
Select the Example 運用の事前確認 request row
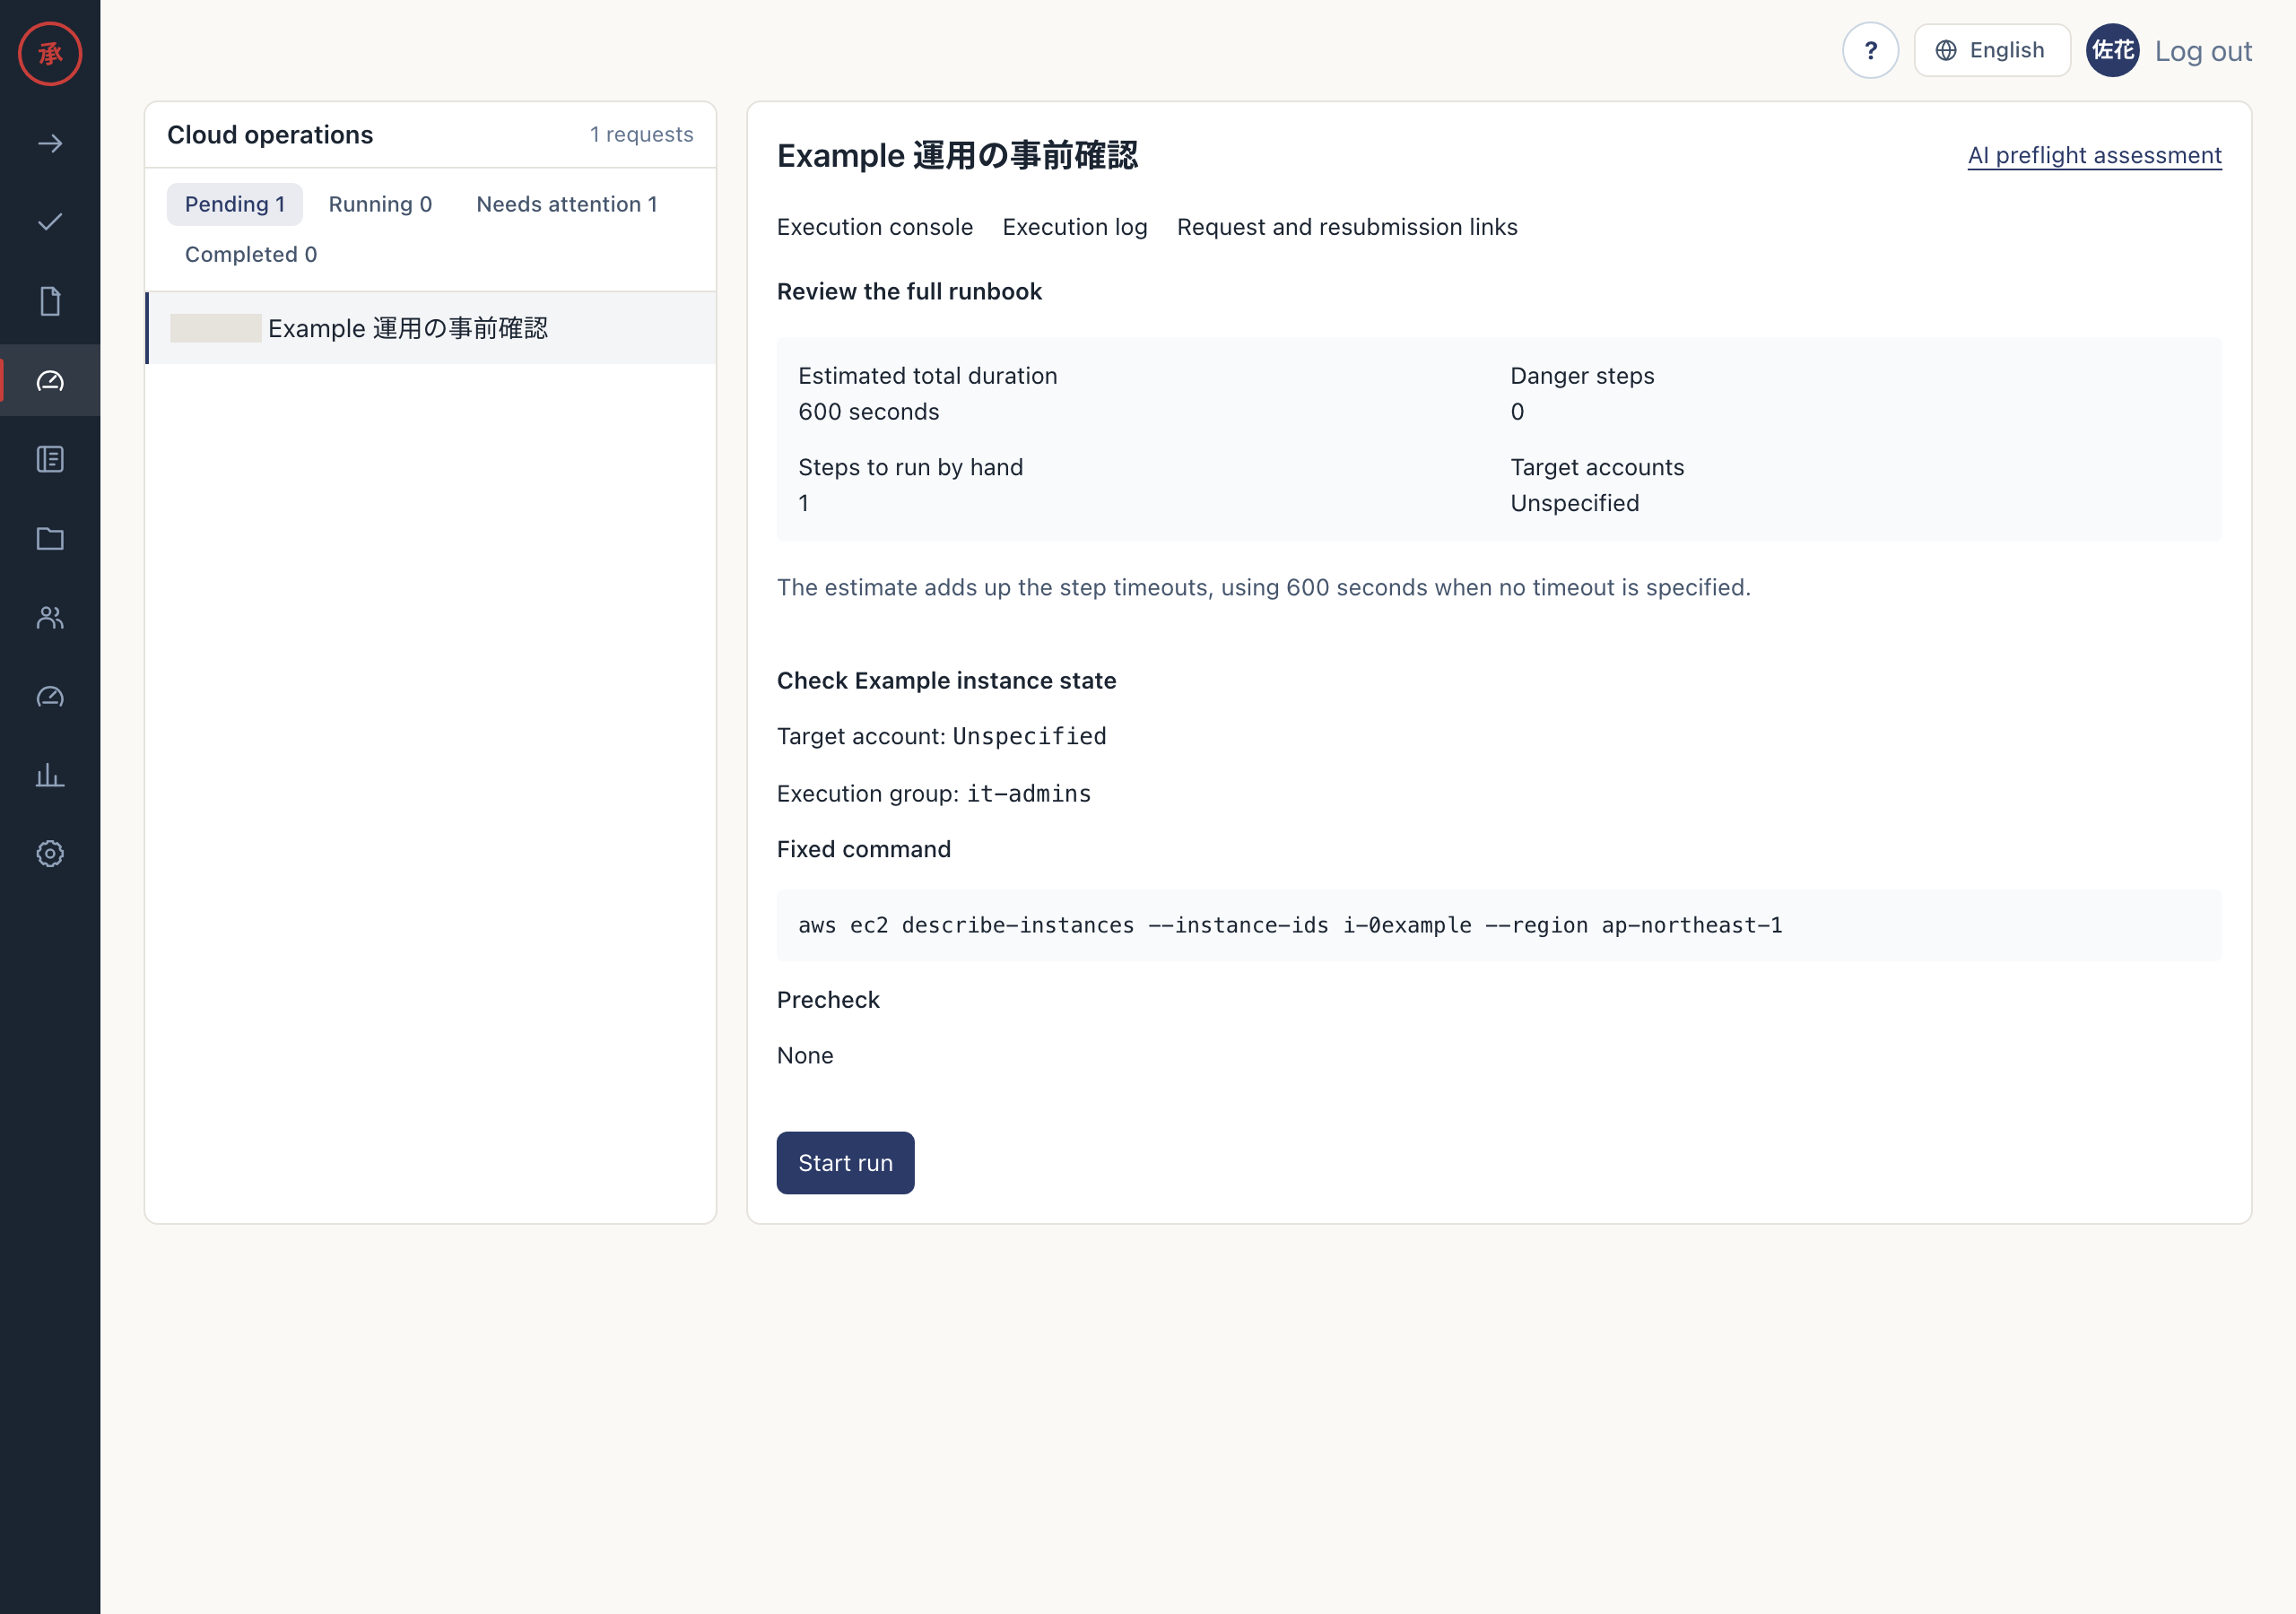431,328
